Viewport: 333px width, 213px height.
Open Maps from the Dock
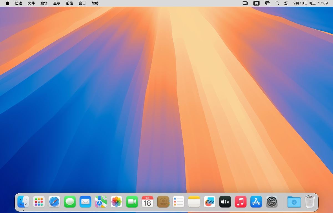click(101, 202)
